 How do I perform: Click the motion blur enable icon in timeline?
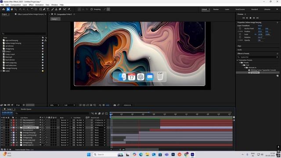pyautogui.click(x=103, y=113)
